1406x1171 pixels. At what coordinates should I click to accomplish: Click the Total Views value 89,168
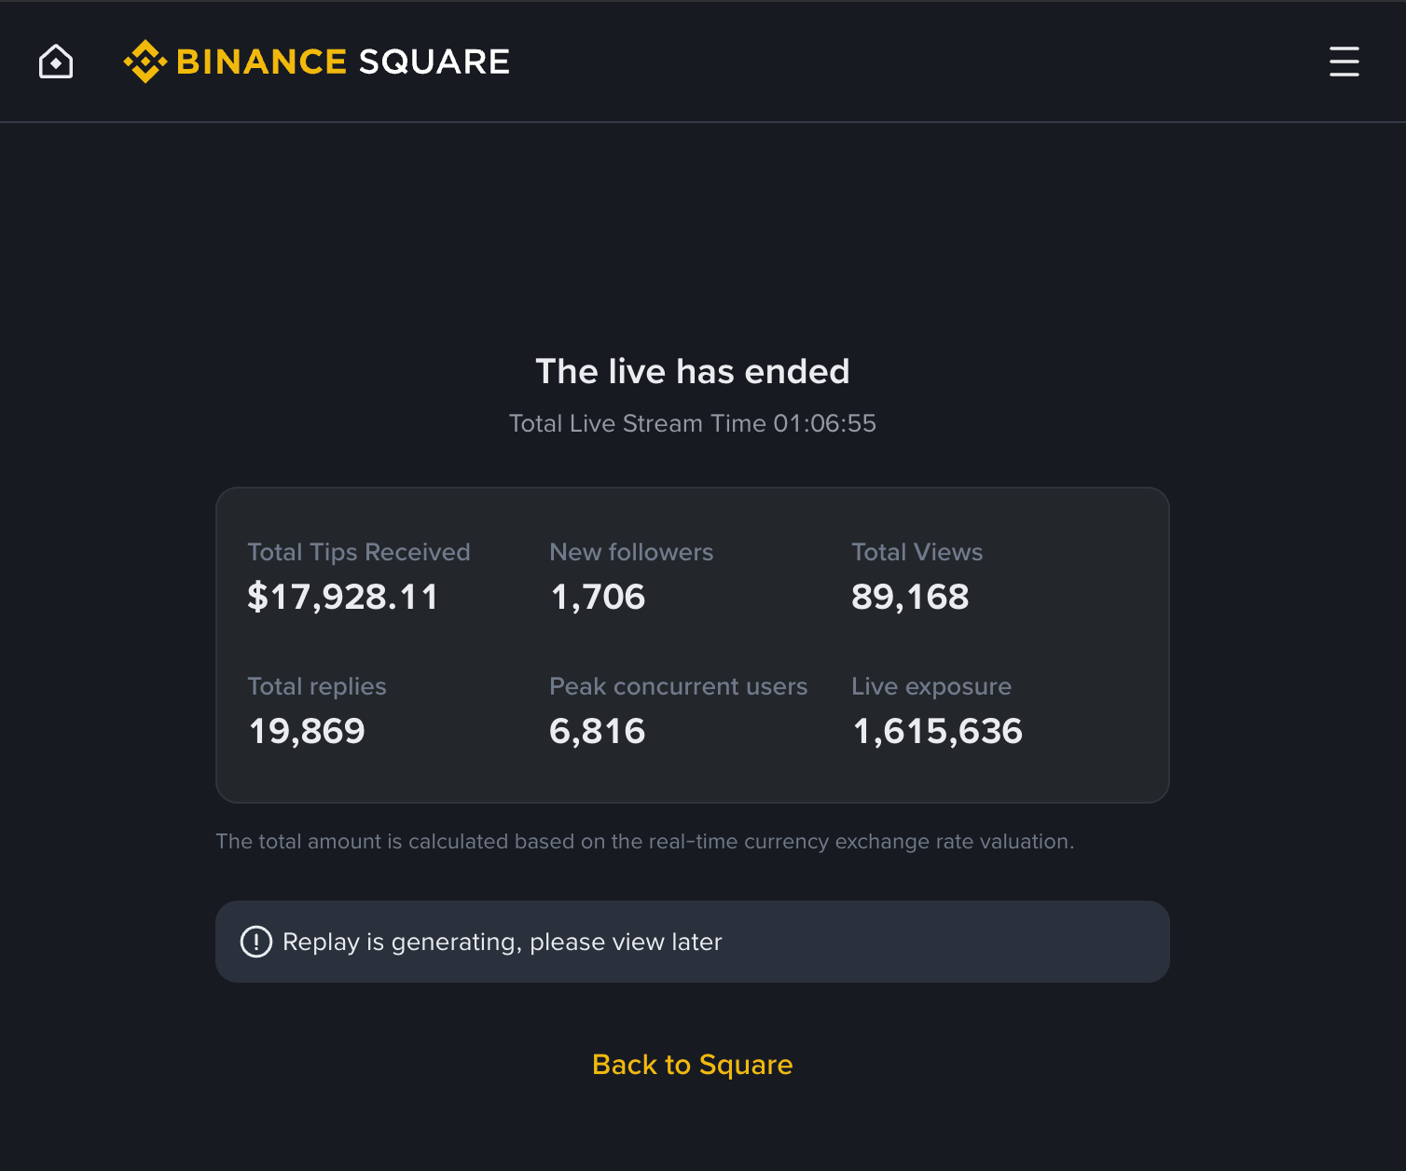point(910,598)
